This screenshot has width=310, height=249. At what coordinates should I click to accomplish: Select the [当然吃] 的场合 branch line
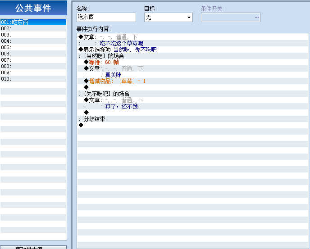193,56
